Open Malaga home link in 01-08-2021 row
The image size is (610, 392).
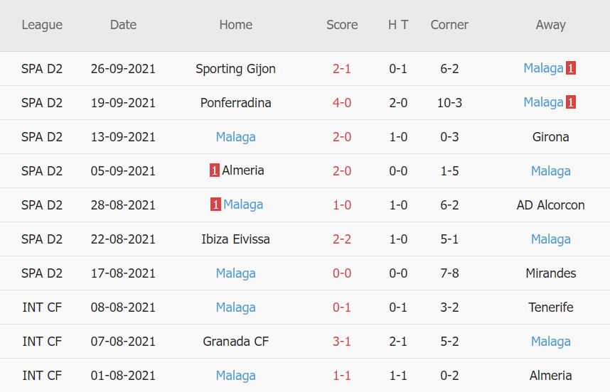click(x=235, y=376)
